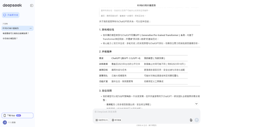The height and width of the screenshot is (127, 258).
Task: Open 个人信息 profile settings
Action: tap(12, 122)
